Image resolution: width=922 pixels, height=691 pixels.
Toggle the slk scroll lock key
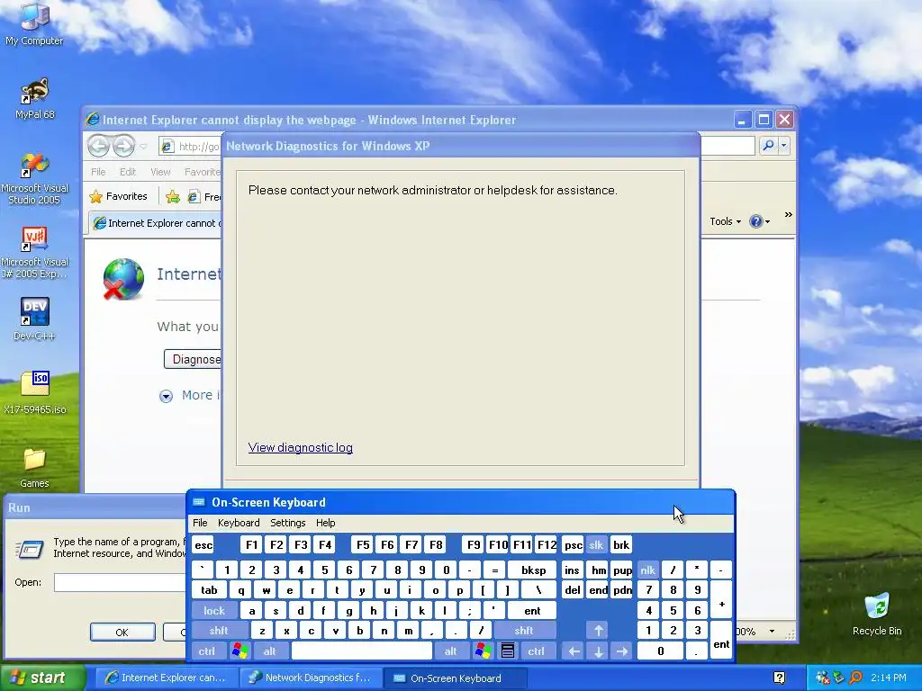[x=596, y=544]
